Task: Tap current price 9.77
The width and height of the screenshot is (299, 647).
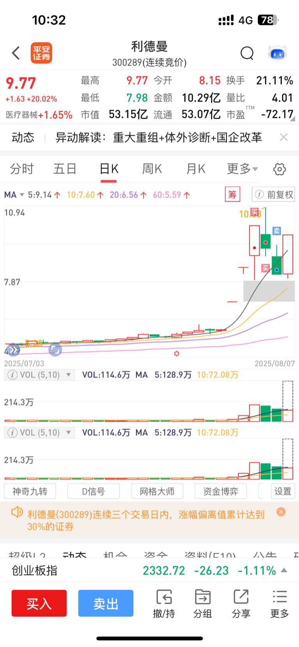Action: coord(21,83)
